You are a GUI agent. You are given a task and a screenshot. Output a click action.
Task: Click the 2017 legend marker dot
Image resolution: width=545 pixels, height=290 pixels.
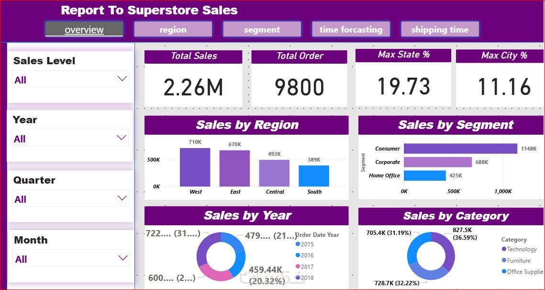click(298, 267)
